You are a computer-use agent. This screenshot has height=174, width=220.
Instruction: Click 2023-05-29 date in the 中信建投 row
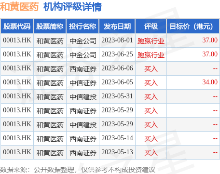pyautogui.click(x=117, y=124)
